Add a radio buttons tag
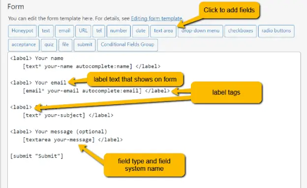The height and width of the screenshot is (188, 307). point(276,31)
